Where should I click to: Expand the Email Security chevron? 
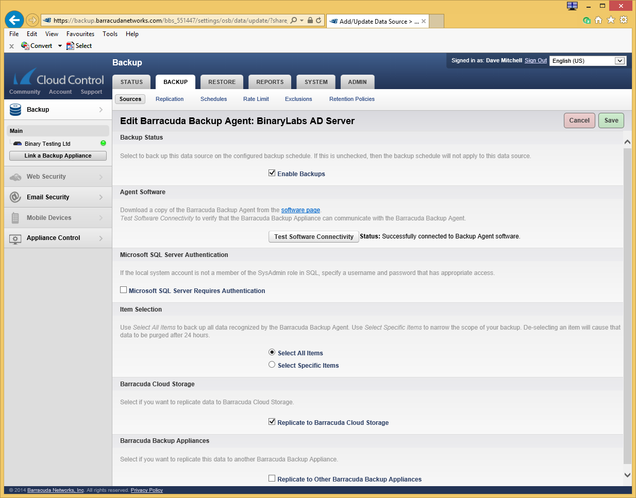click(101, 197)
